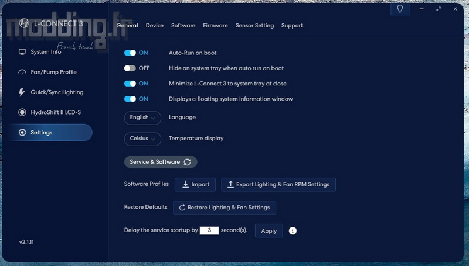Click the System Info monitor icon

pos(22,52)
